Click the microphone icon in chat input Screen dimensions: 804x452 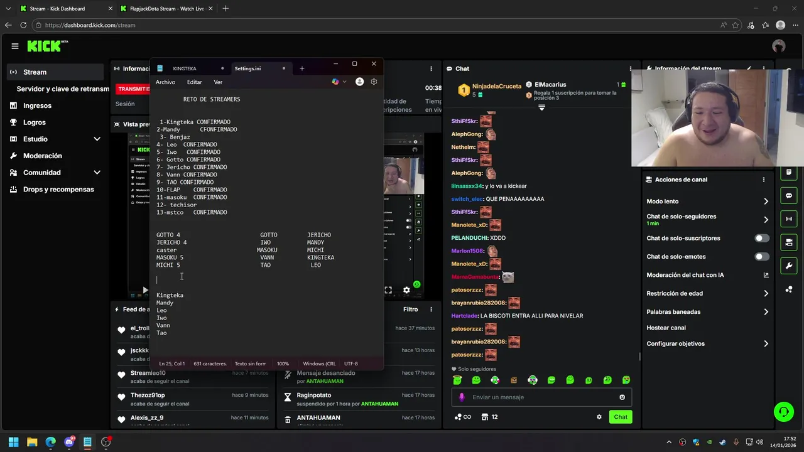tap(462, 397)
